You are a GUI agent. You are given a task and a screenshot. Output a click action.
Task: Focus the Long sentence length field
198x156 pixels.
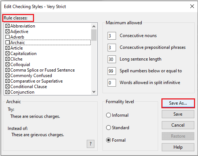click(112, 59)
